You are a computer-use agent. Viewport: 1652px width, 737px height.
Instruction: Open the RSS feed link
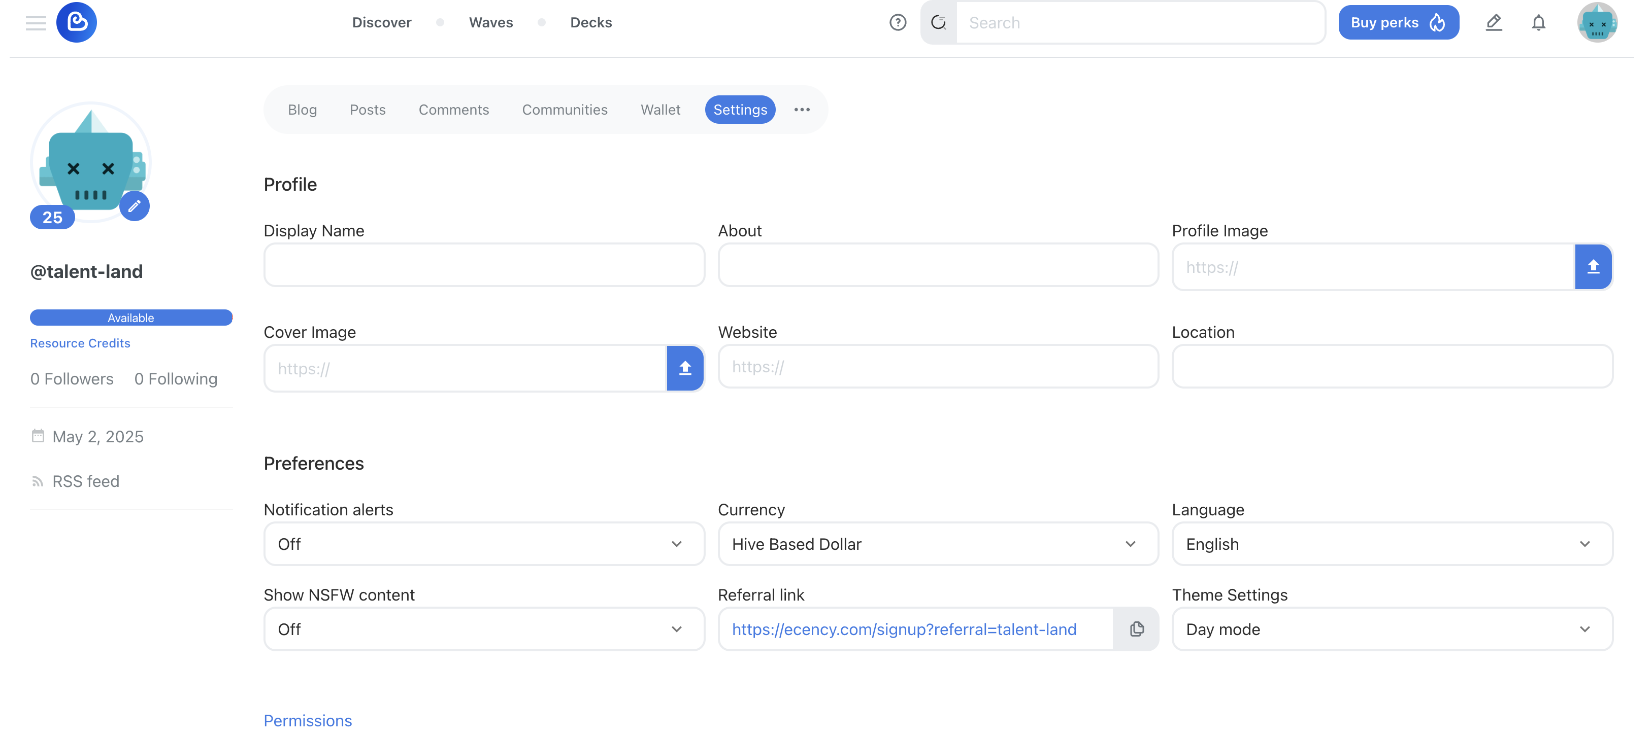pos(86,481)
